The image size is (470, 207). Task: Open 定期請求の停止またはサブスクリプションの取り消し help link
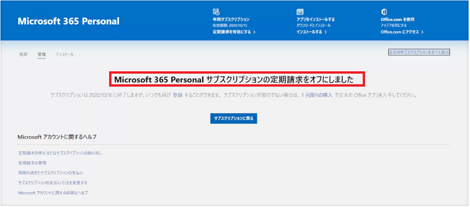pos(60,153)
